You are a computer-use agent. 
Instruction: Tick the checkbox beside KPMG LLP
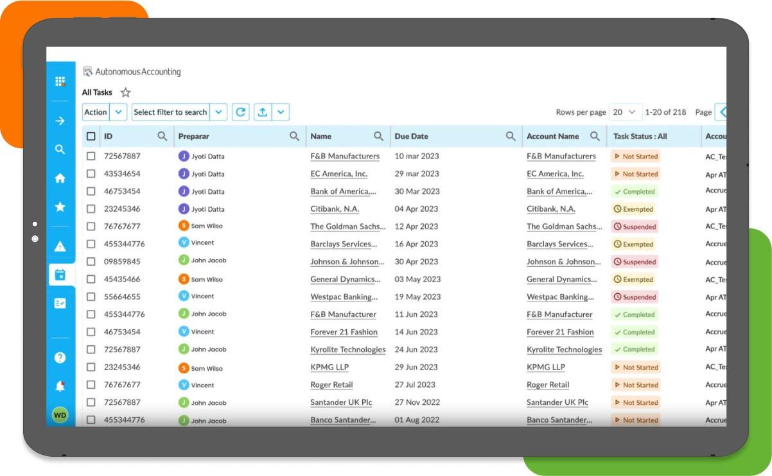click(x=91, y=367)
